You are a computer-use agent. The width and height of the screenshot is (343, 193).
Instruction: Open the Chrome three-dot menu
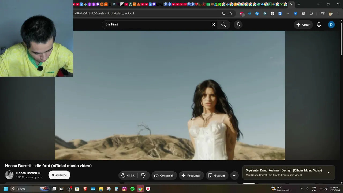click(x=338, y=13)
